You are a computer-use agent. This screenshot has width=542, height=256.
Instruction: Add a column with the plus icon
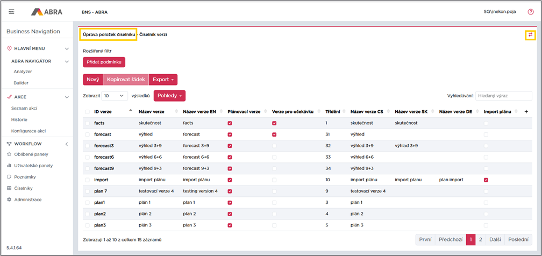click(x=526, y=112)
